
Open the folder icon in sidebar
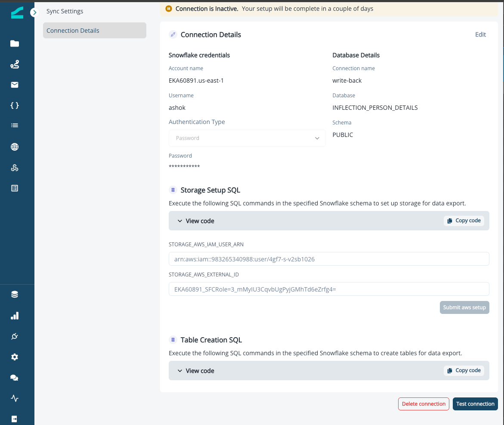pyautogui.click(x=15, y=43)
